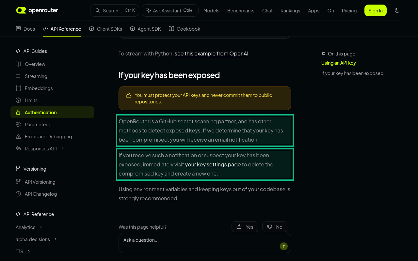Click the Authentication lock icon
The width and height of the screenshot is (418, 261).
pyautogui.click(x=18, y=112)
